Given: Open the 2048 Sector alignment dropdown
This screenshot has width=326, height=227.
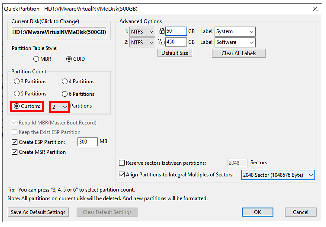Looking at the screenshot, I should 278,175.
